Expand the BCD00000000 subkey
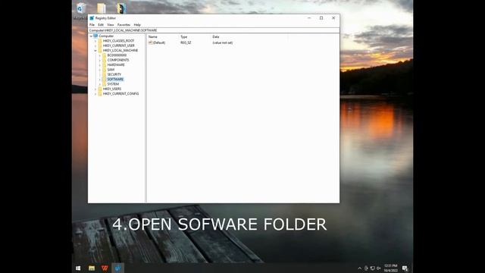Viewport: 485px width, 273px height. [100, 55]
